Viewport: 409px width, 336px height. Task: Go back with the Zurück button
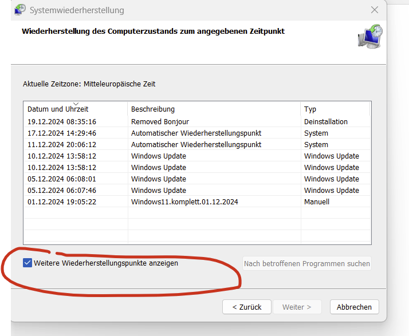(x=247, y=307)
